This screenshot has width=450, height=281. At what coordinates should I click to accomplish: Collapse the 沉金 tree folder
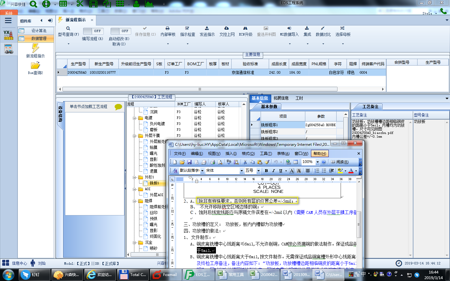[x=134, y=243]
